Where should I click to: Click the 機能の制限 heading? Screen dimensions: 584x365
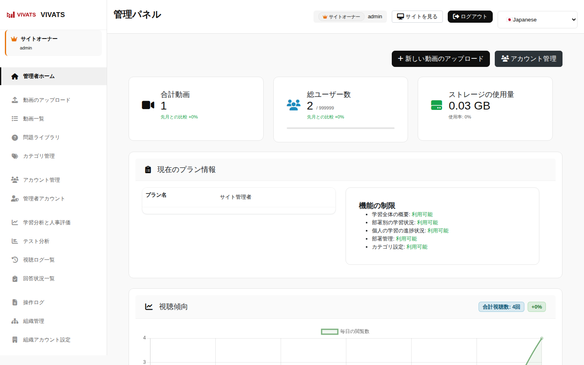377,206
